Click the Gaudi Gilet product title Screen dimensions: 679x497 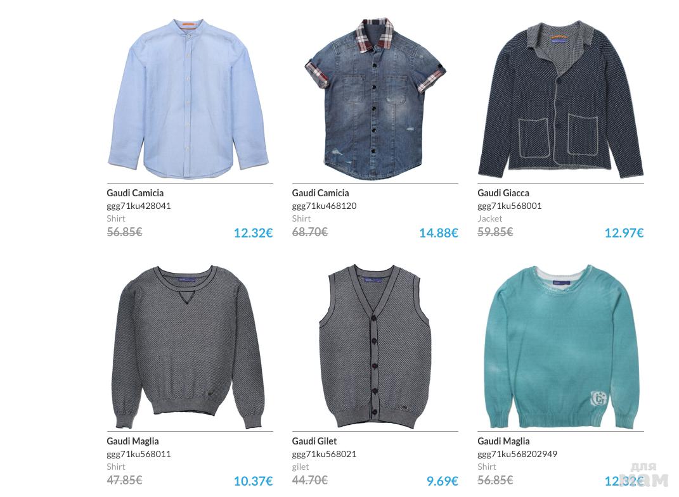pos(314,441)
